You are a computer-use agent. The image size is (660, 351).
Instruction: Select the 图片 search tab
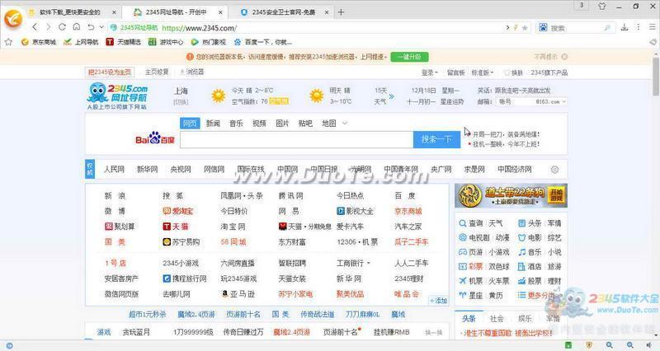point(282,123)
